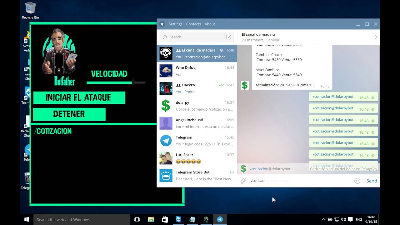This screenshot has height=225, width=400.
Task: Click the Search the web and Windows box
Action: tap(82, 219)
